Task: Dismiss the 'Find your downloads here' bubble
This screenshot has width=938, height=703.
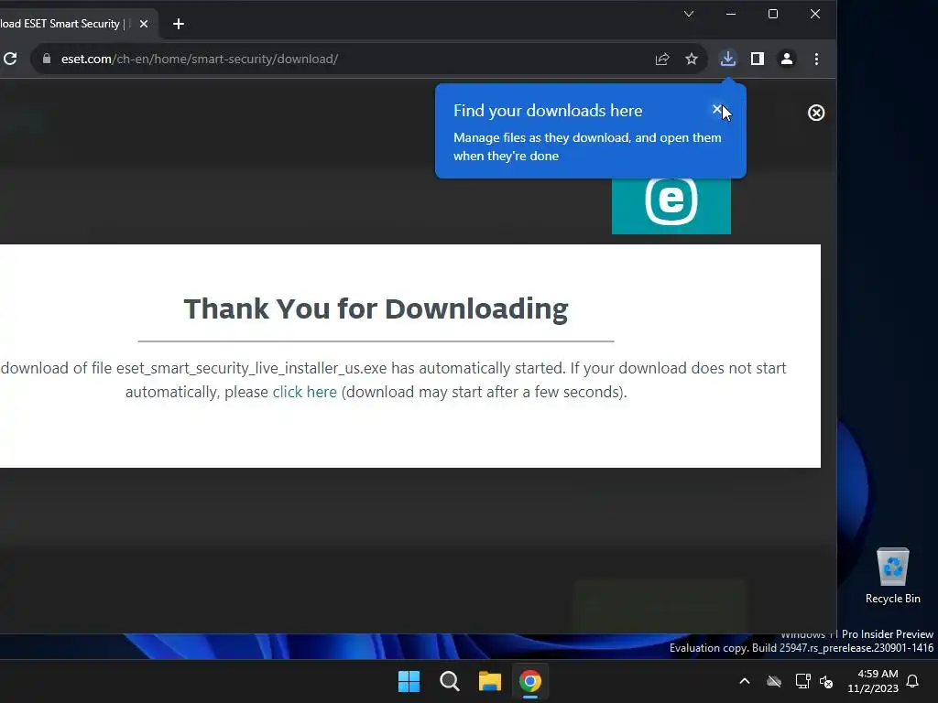Action: (717, 110)
